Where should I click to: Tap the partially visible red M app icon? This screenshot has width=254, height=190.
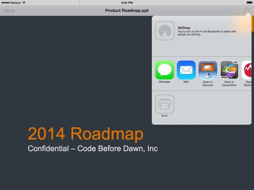247,70
